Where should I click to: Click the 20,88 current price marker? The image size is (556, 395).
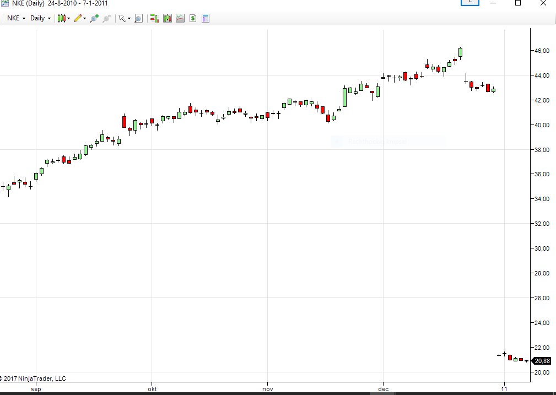[542, 361]
